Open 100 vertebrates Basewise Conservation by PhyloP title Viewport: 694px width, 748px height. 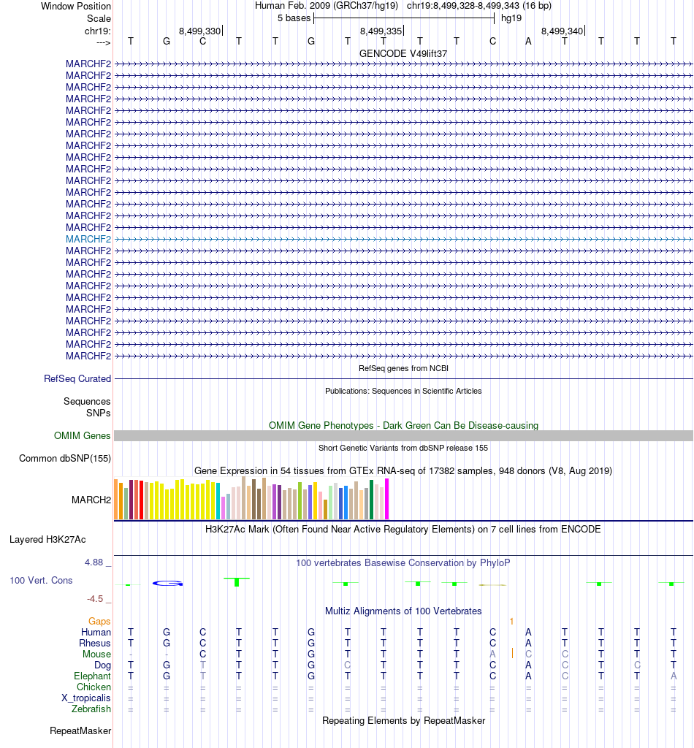pos(403,563)
